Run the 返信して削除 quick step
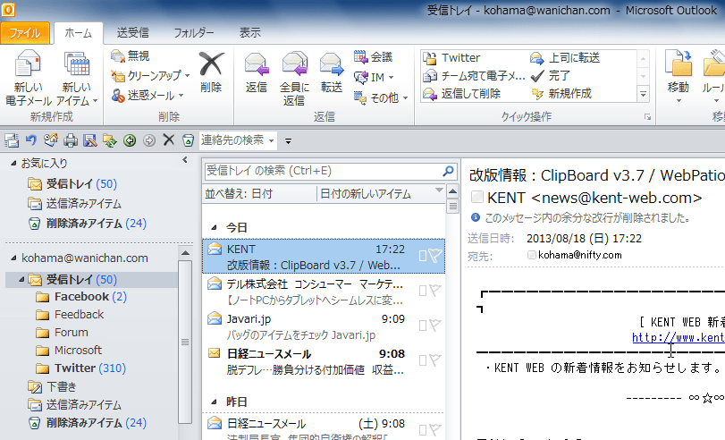The image size is (725, 440). (x=461, y=94)
